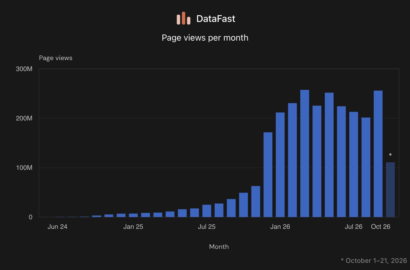Click the "Jul 25" x-axis label

coord(207,227)
